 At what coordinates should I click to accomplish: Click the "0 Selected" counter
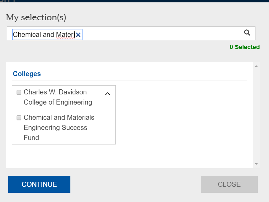click(245, 47)
